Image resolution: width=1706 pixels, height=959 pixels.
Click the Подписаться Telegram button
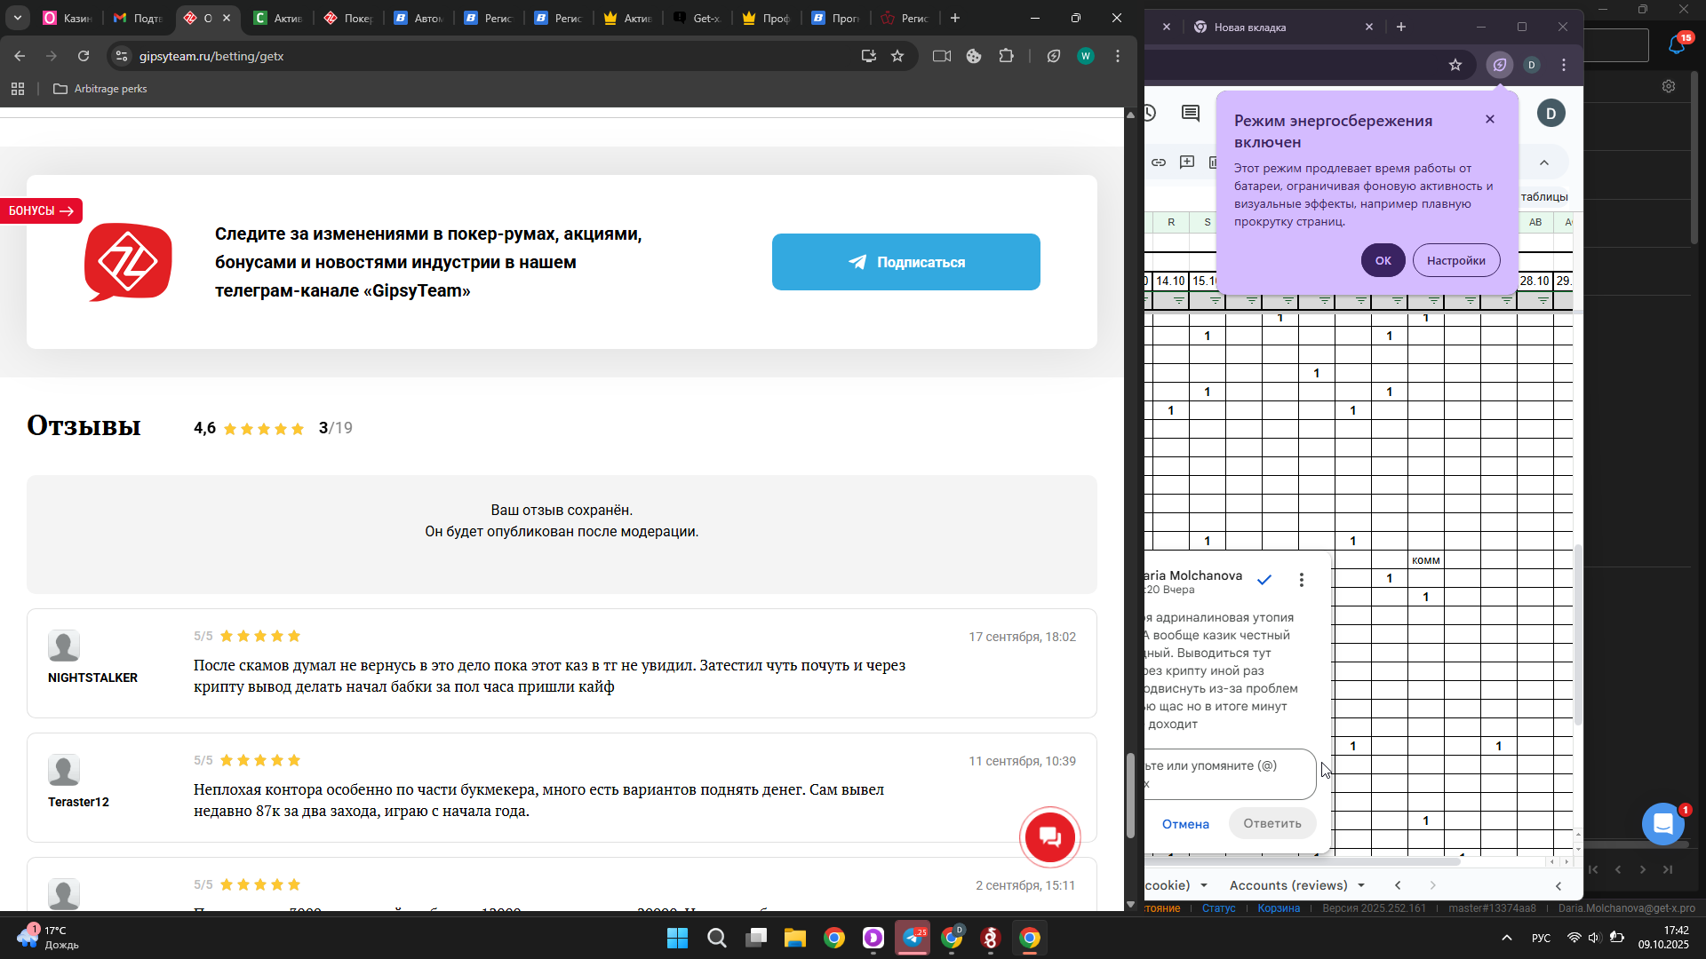tap(905, 262)
